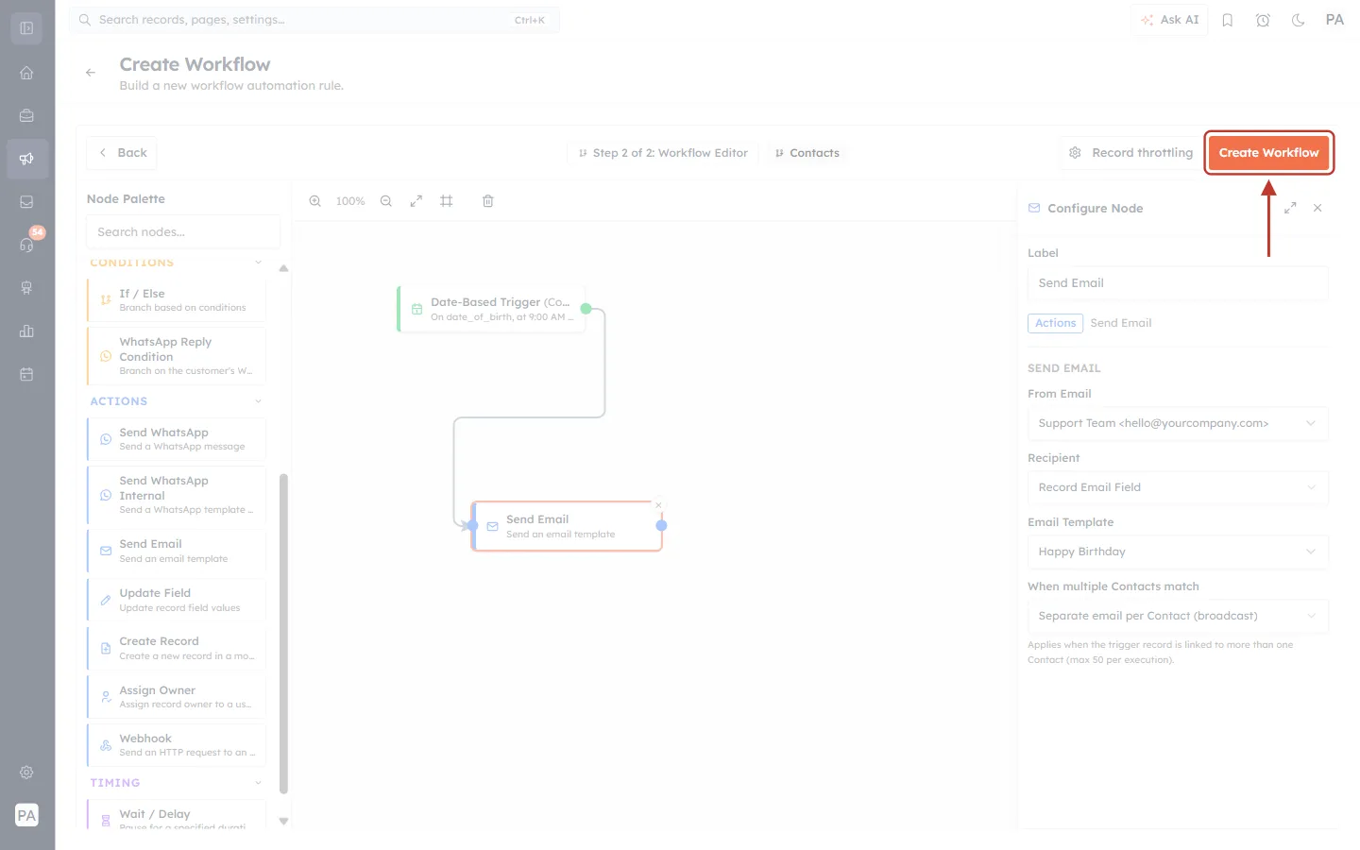
Task: Toggle the canvas grid icon
Action: [447, 201]
